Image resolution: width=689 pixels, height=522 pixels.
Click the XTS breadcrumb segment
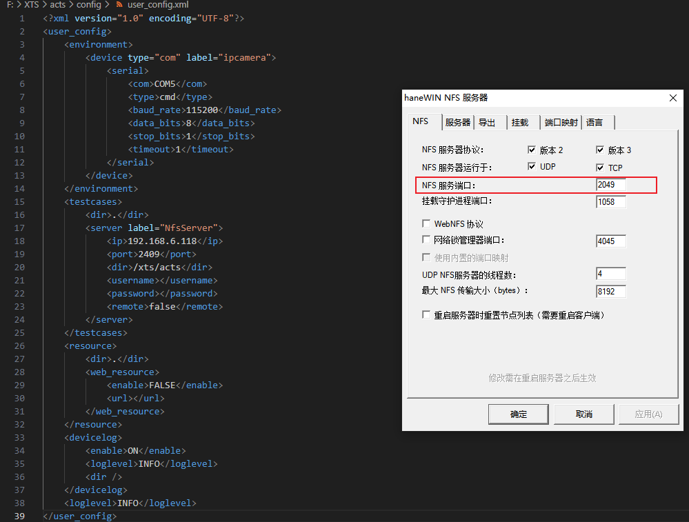[32, 5]
